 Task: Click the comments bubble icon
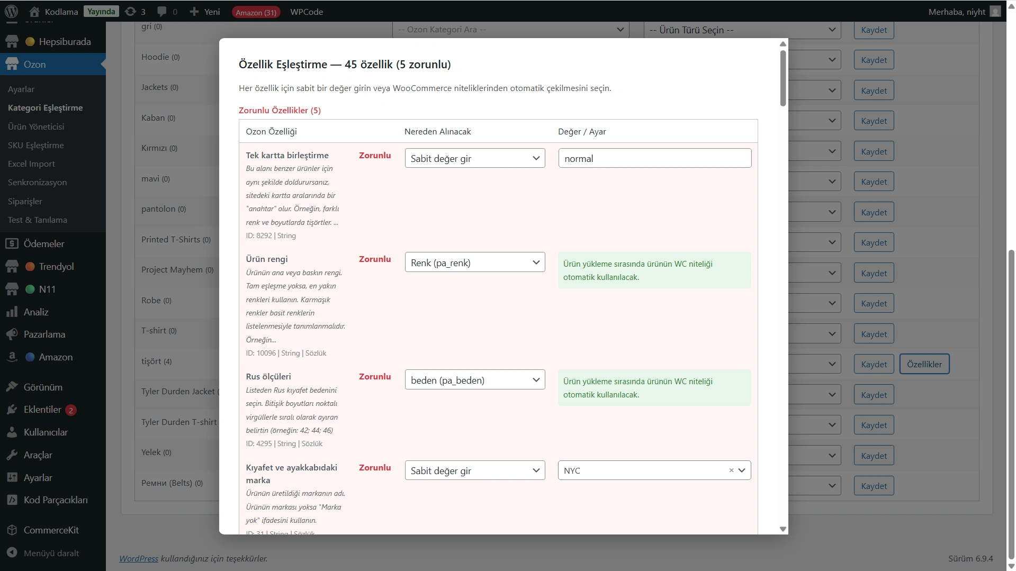click(x=162, y=12)
